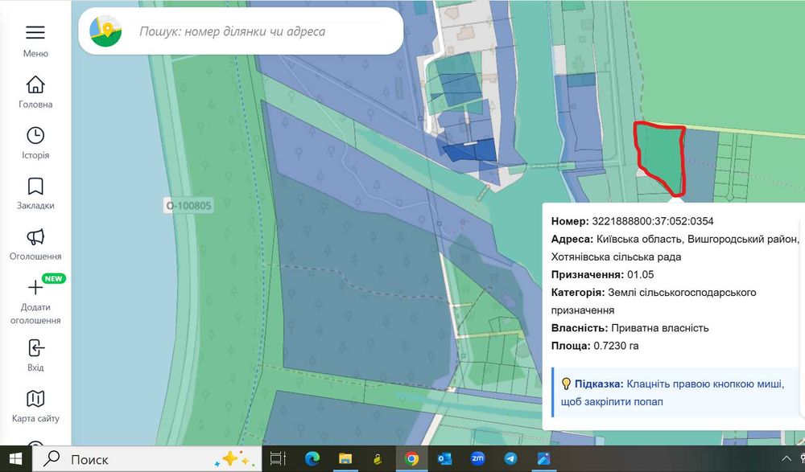
Task: Click Додати оголошення plus icon
Action: [x=35, y=287]
